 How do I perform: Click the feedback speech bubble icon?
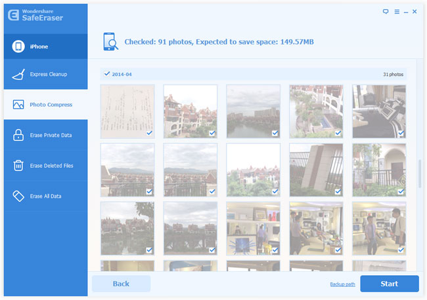386,12
